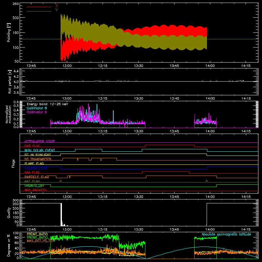Click the orange MAX_DET_VS_TOT legend text
Screen dimensions: 262x262
[41, 241]
